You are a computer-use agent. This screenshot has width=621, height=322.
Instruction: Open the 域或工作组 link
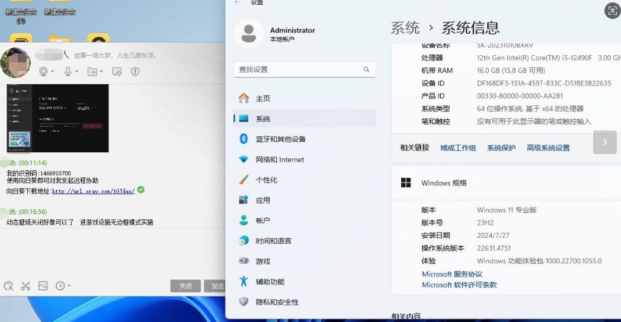coord(458,148)
